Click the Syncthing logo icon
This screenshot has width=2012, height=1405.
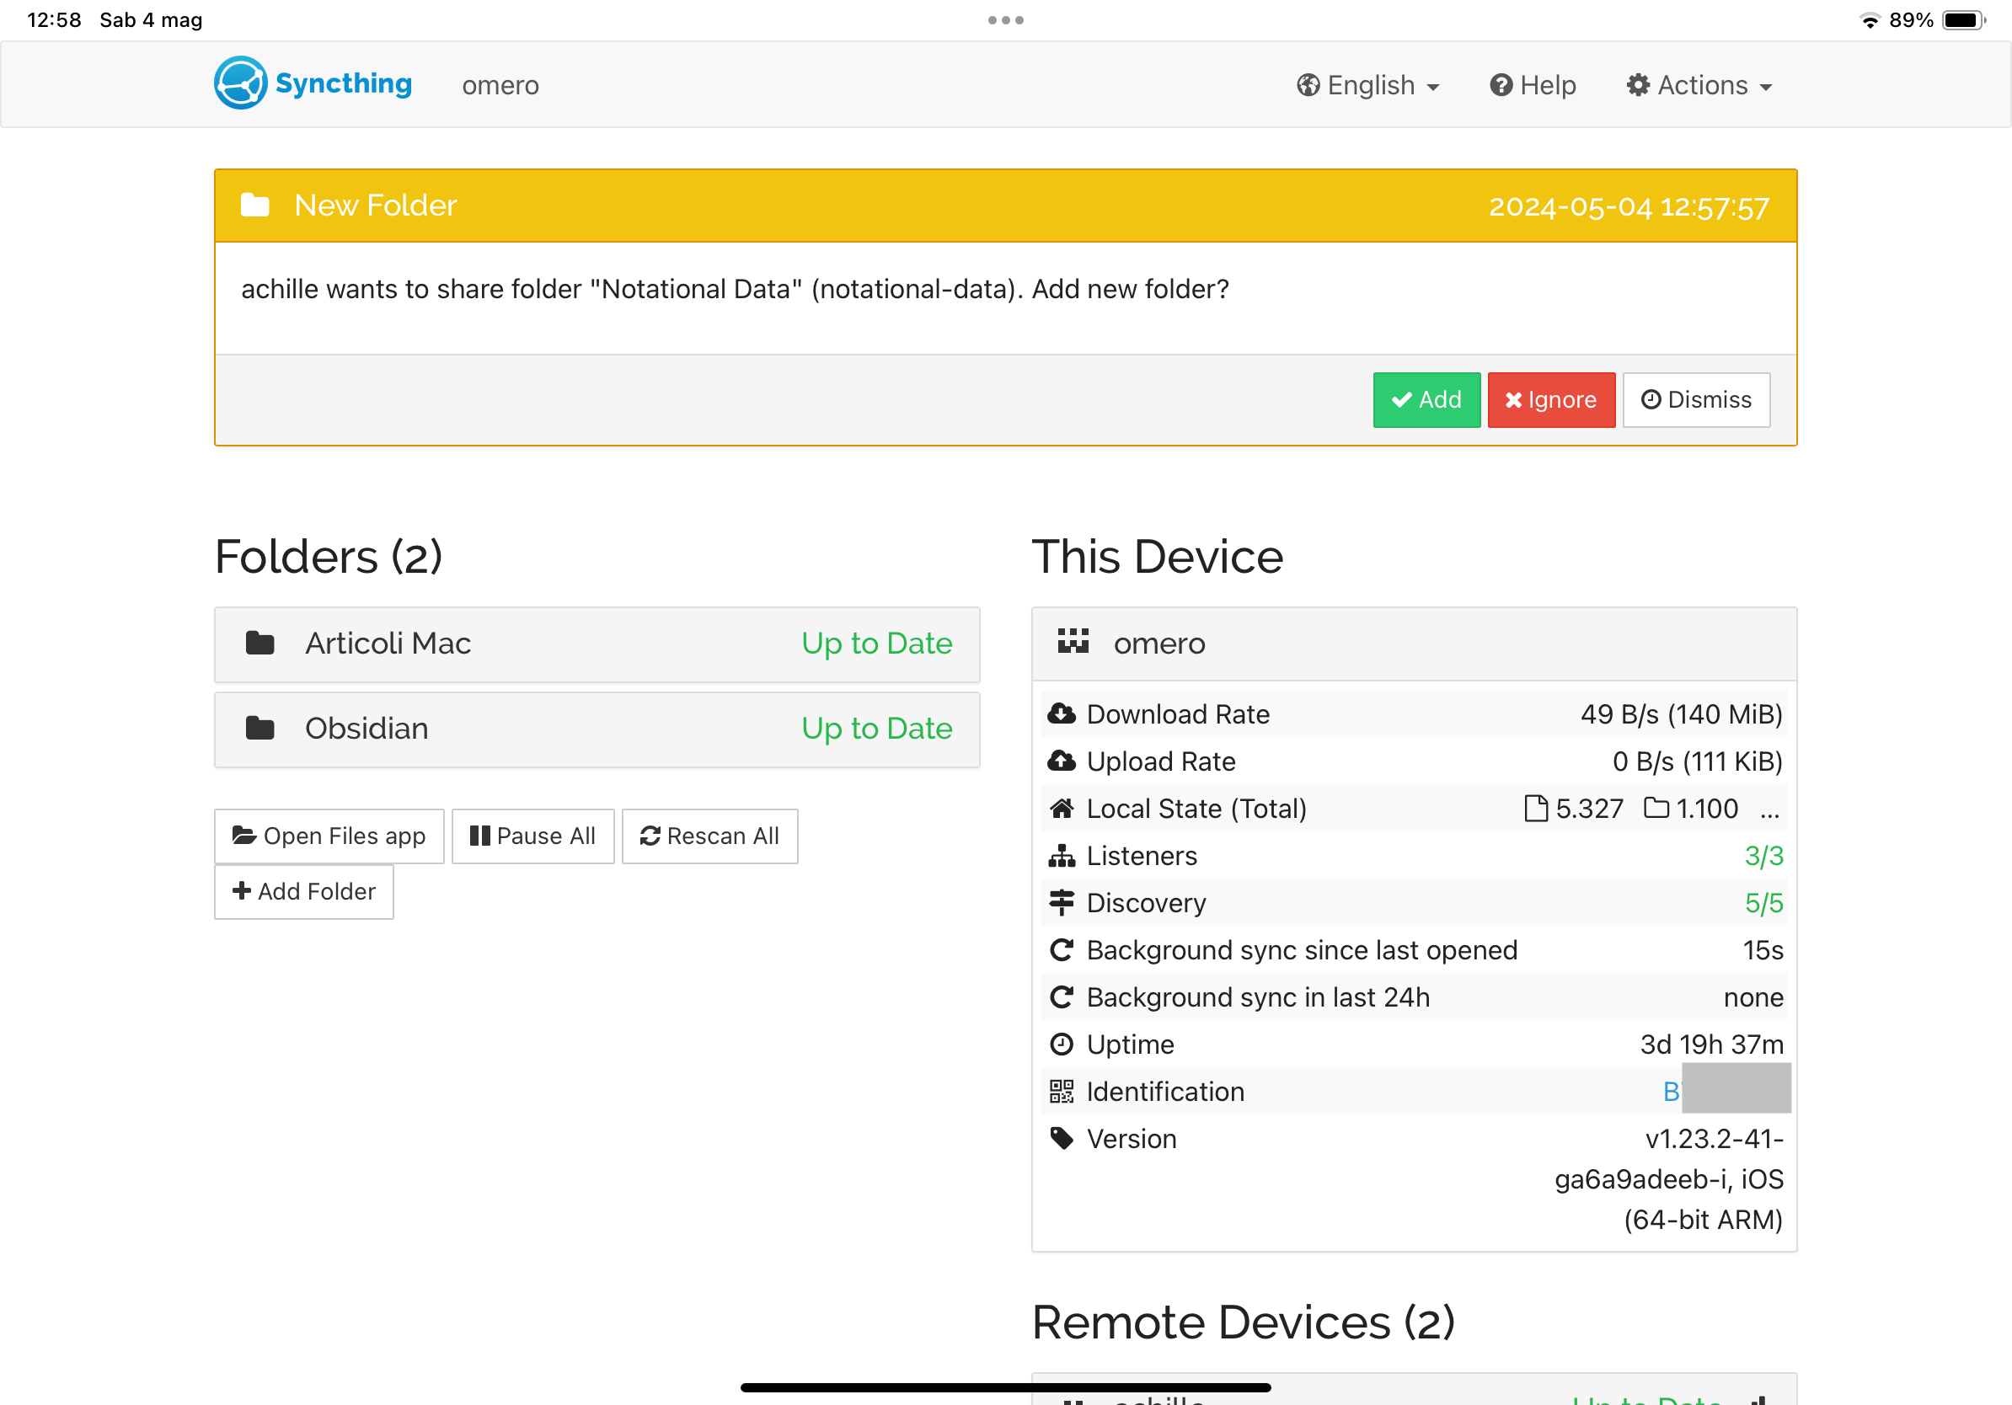coord(240,84)
